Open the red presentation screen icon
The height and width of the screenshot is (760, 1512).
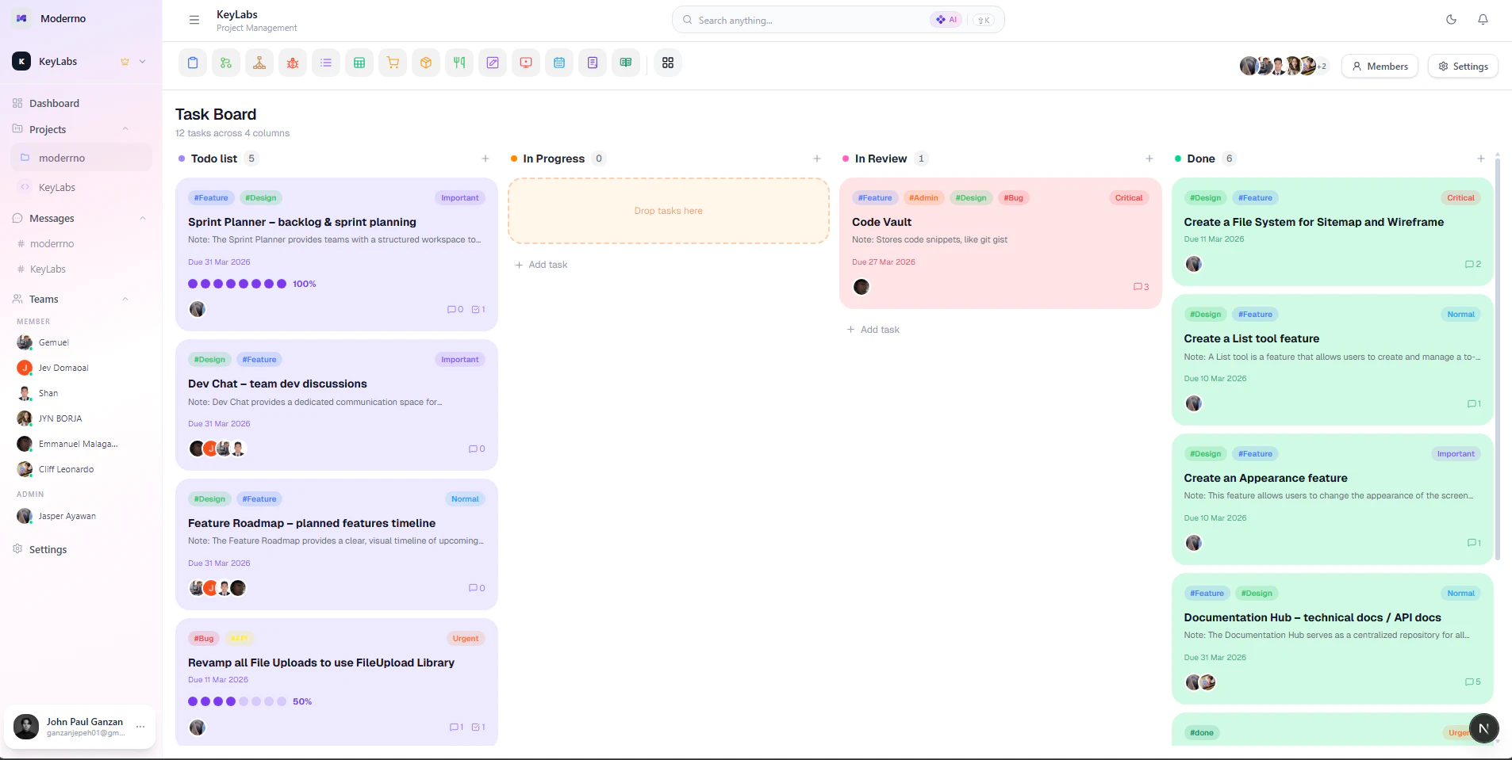(x=526, y=63)
